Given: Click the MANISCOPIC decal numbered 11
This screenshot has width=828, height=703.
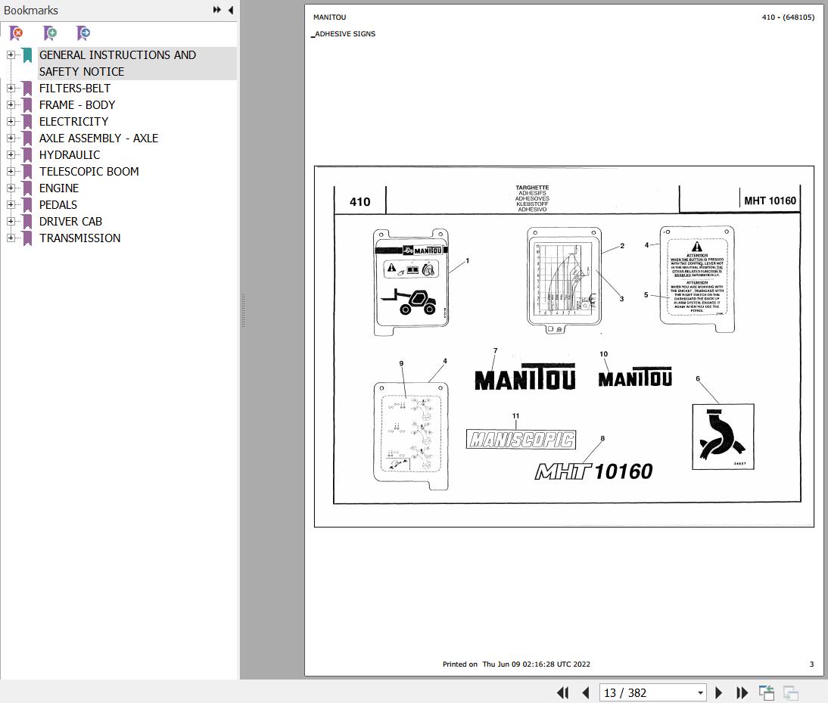Looking at the screenshot, I should (x=521, y=439).
